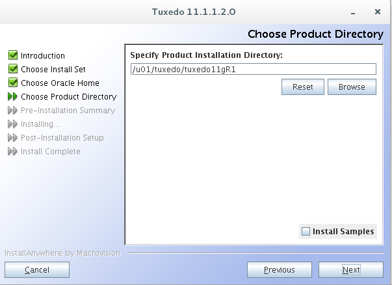Focus the product installation directory field
392x285 pixels.
pos(253,69)
